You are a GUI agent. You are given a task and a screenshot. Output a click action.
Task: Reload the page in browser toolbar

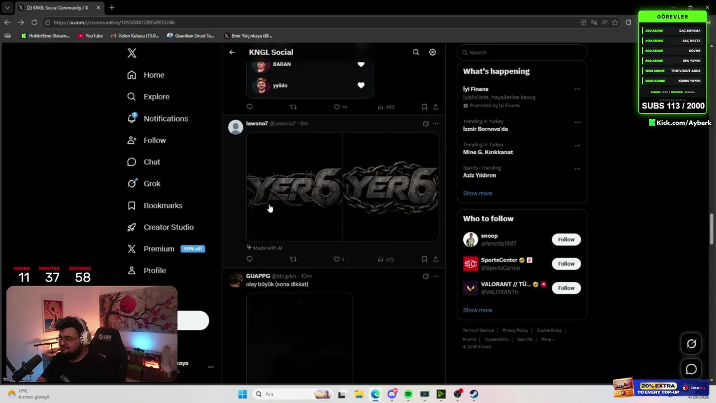point(34,22)
